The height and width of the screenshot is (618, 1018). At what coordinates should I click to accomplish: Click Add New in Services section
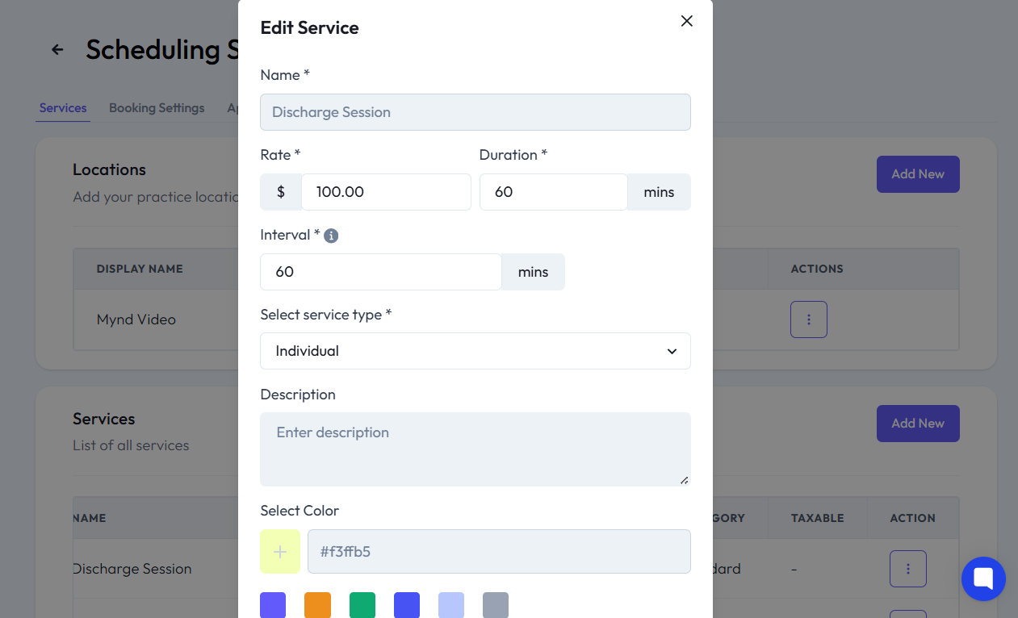917,424
